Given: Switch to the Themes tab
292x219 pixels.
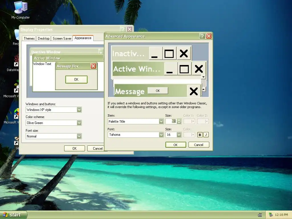Looking at the screenshot, I should (29, 38).
